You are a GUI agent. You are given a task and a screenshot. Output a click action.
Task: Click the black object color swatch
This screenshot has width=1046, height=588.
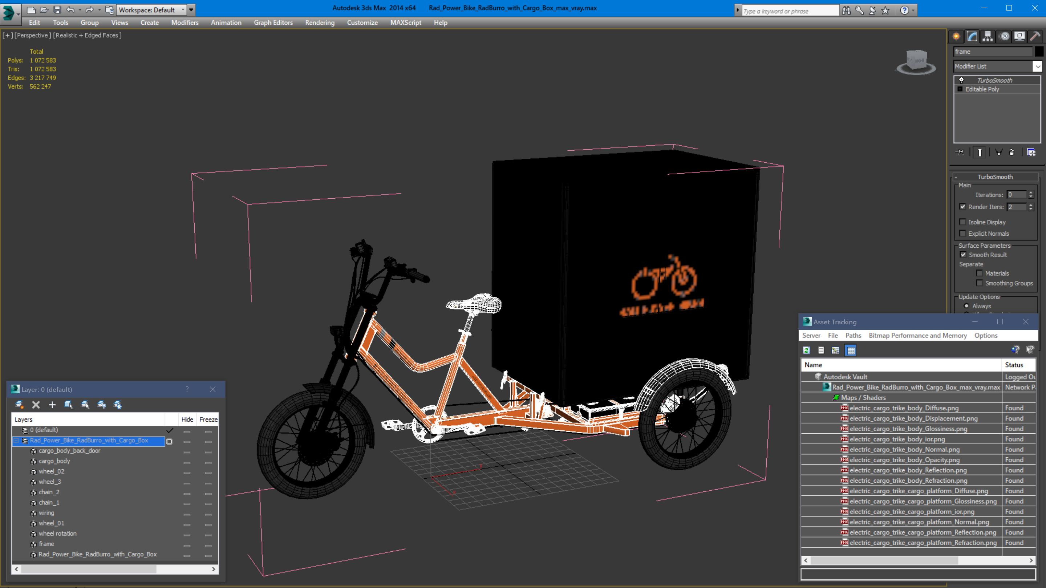tap(1039, 52)
